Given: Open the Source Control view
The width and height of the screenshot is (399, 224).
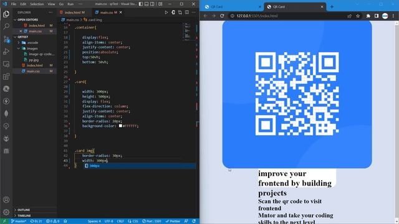Looking at the screenshot, I should [x=6, y=39].
